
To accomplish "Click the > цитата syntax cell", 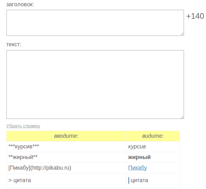I will tap(66, 181).
